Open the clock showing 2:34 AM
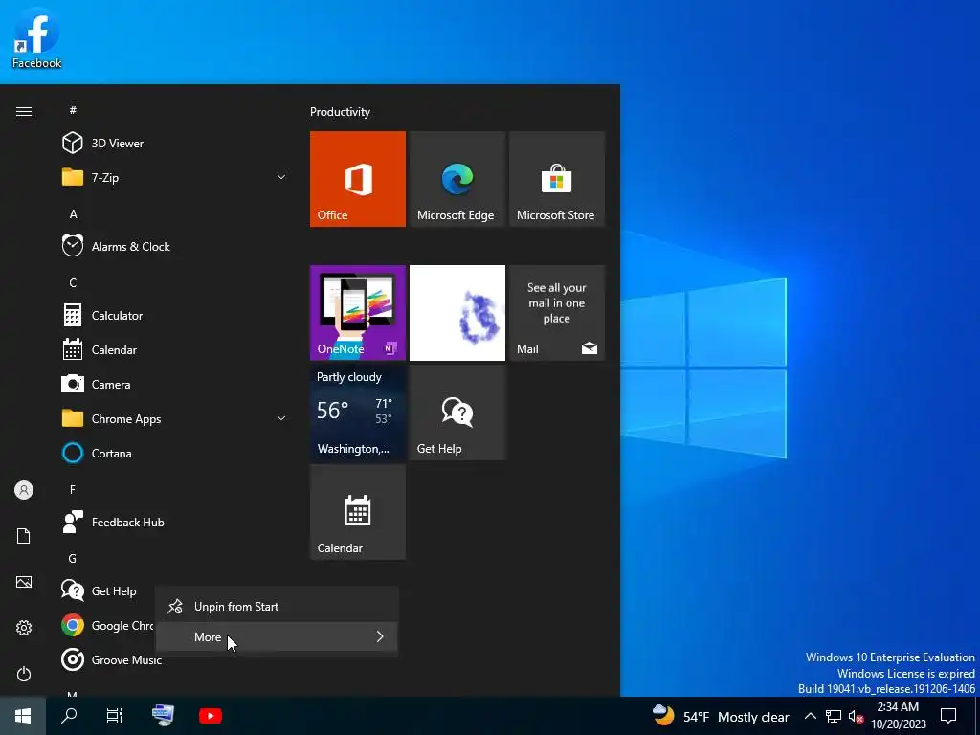This screenshot has width=980, height=735. tap(898, 716)
